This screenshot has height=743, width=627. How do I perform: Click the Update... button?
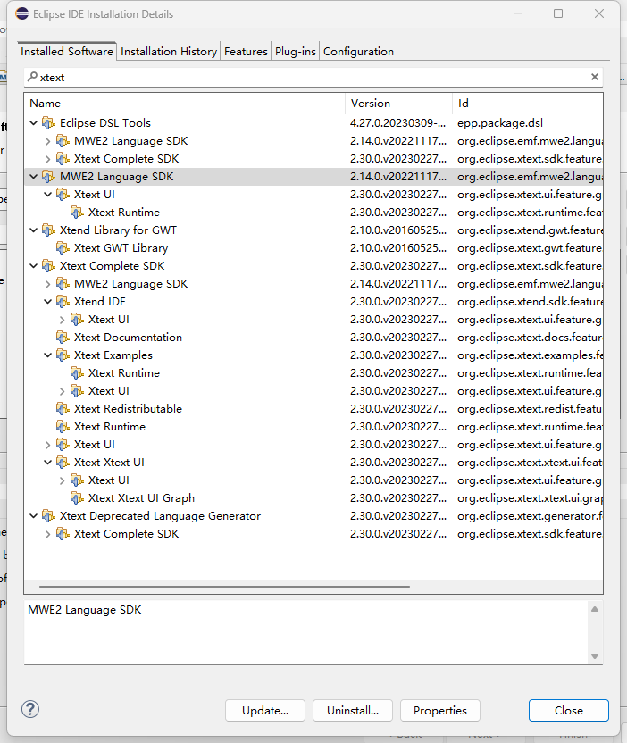[265, 710]
